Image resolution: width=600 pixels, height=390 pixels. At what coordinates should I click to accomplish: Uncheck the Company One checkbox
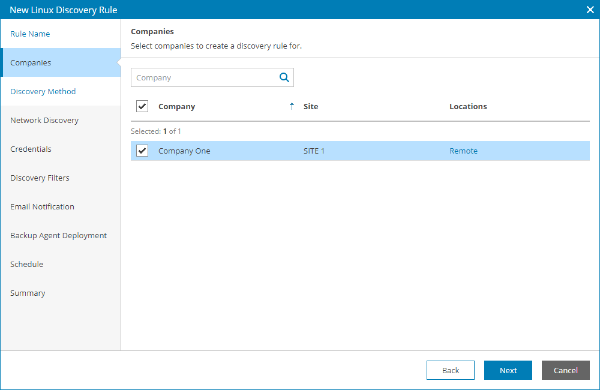tap(142, 151)
